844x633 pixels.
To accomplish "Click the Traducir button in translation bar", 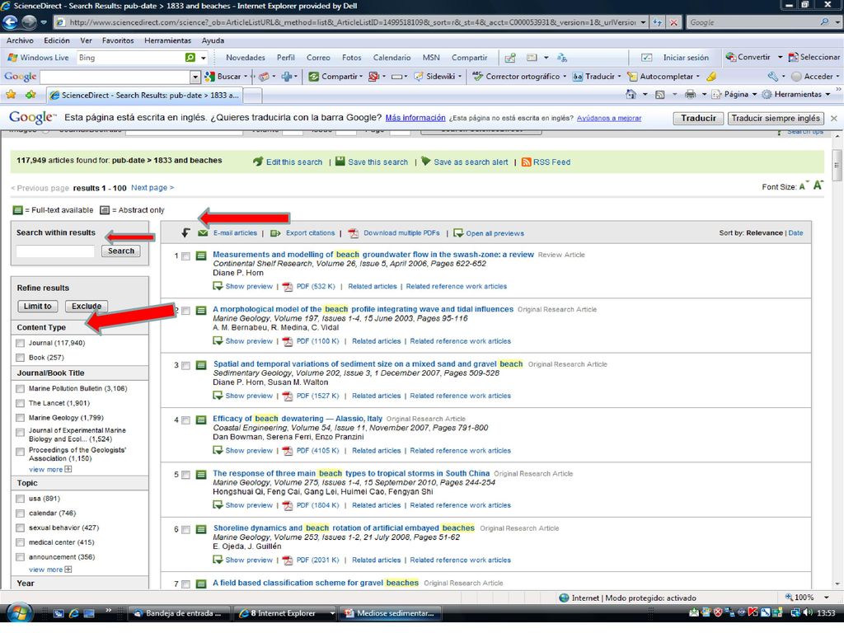I will pos(698,118).
